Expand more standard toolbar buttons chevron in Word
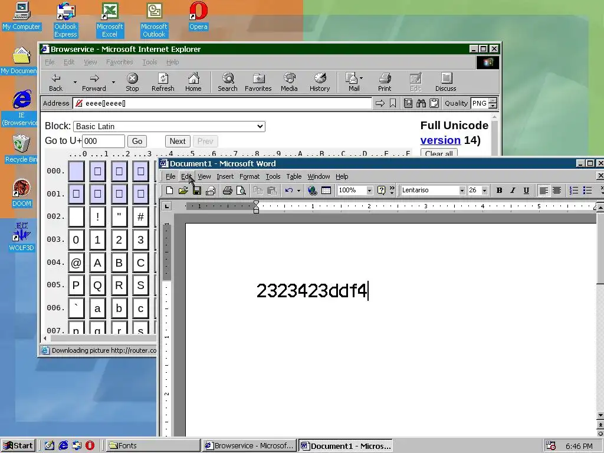 [x=392, y=191]
